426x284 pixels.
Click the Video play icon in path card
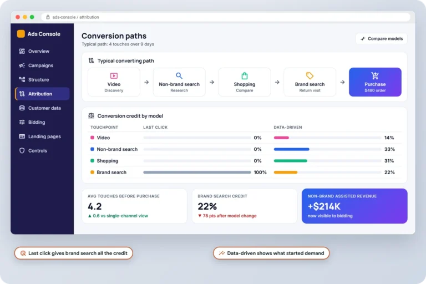114,75
